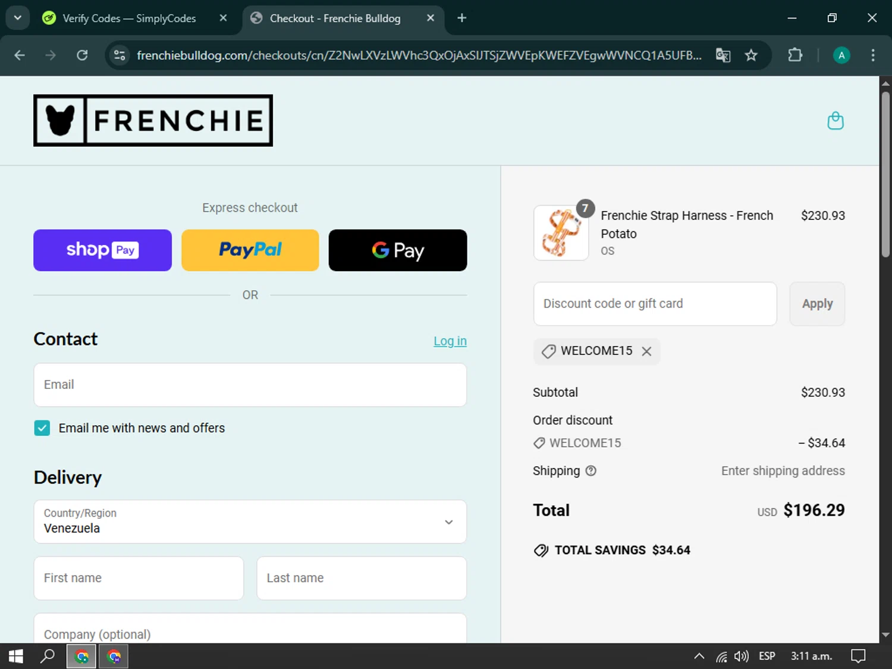Switch to the first Chrome taskbar icon
The height and width of the screenshot is (669, 892).
[x=81, y=656]
